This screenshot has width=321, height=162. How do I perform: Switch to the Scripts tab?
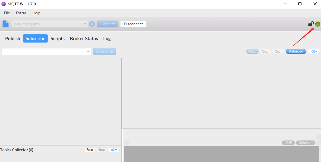click(x=58, y=38)
